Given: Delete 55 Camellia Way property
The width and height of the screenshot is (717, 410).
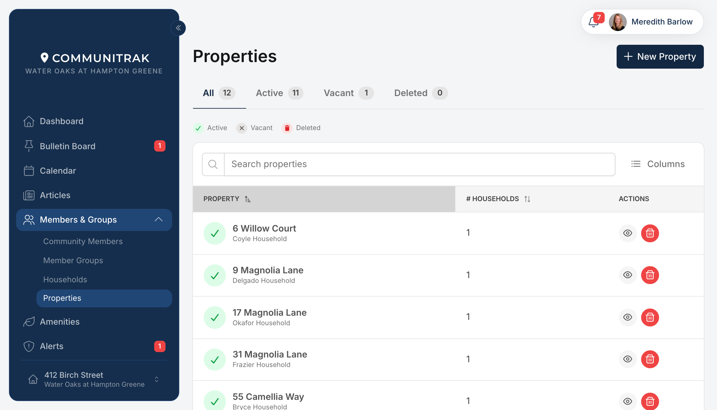Looking at the screenshot, I should click(650, 401).
